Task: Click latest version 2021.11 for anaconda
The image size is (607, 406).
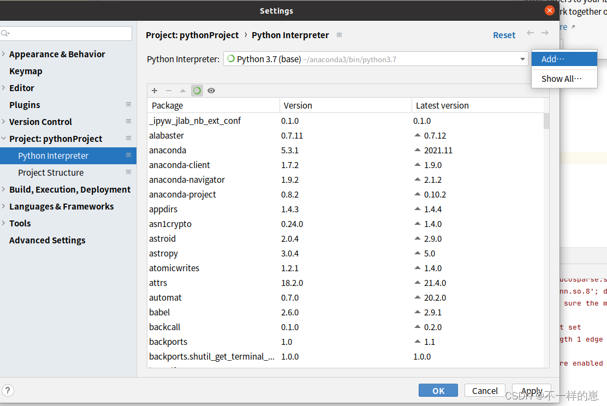Action: click(x=438, y=150)
